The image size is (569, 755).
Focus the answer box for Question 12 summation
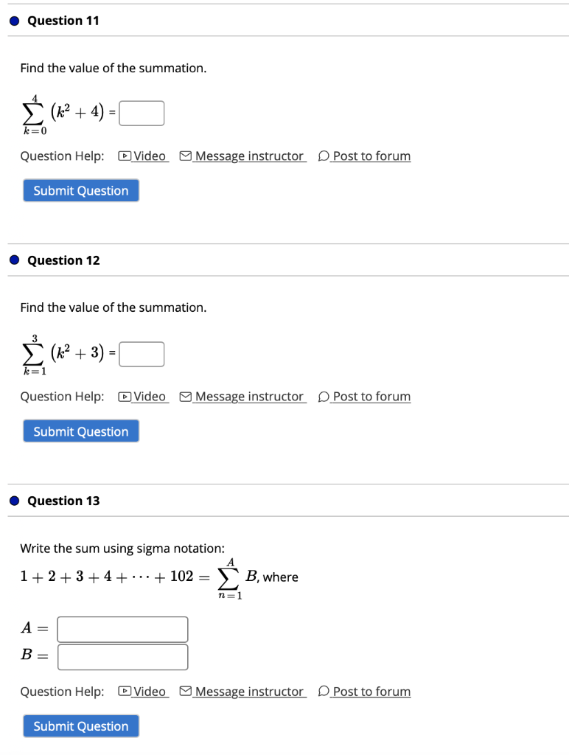[x=142, y=355]
